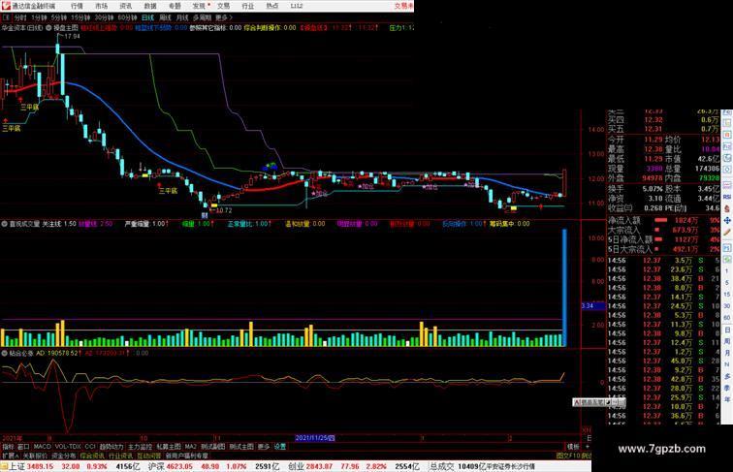Open the 市场 menu
The image size is (733, 472).
[101, 6]
